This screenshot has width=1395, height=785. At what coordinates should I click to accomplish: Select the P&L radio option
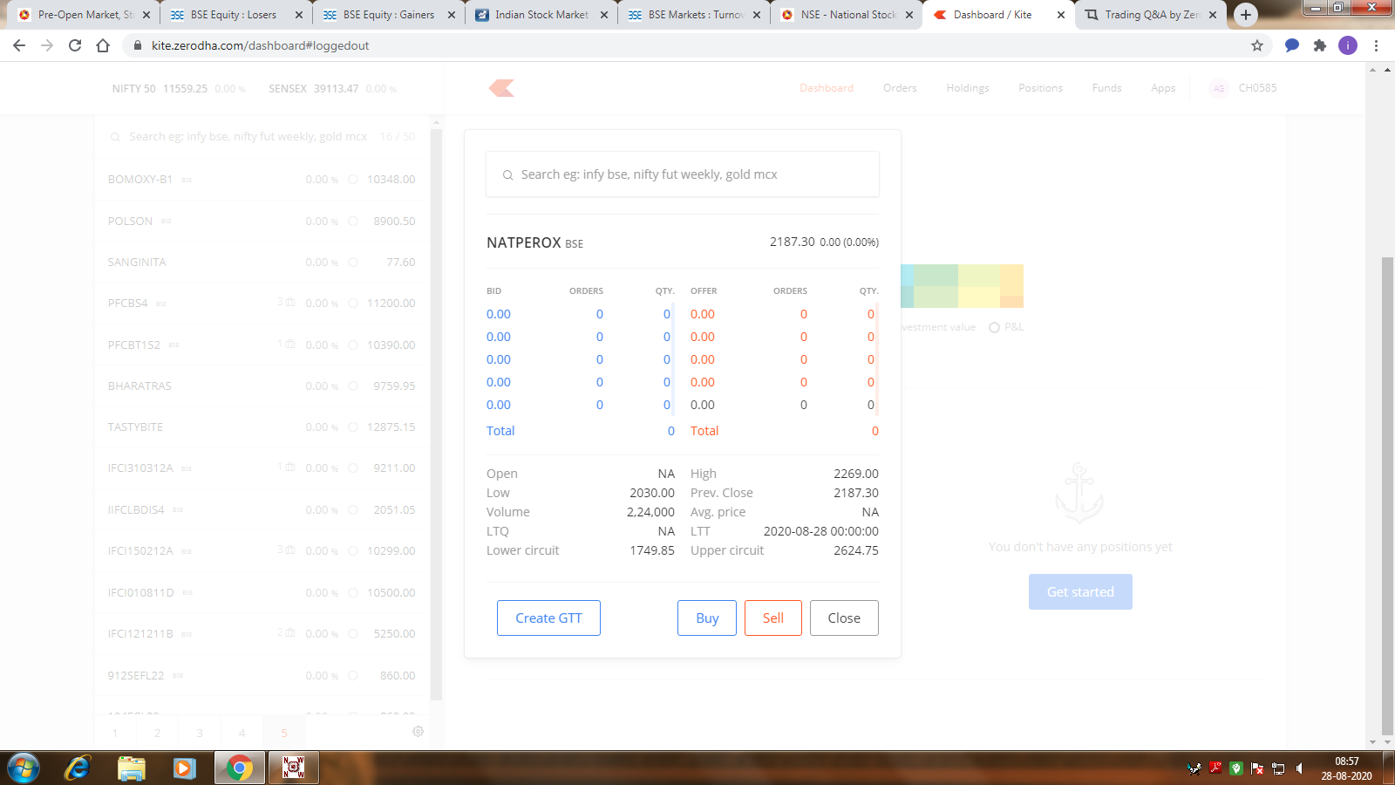(994, 328)
